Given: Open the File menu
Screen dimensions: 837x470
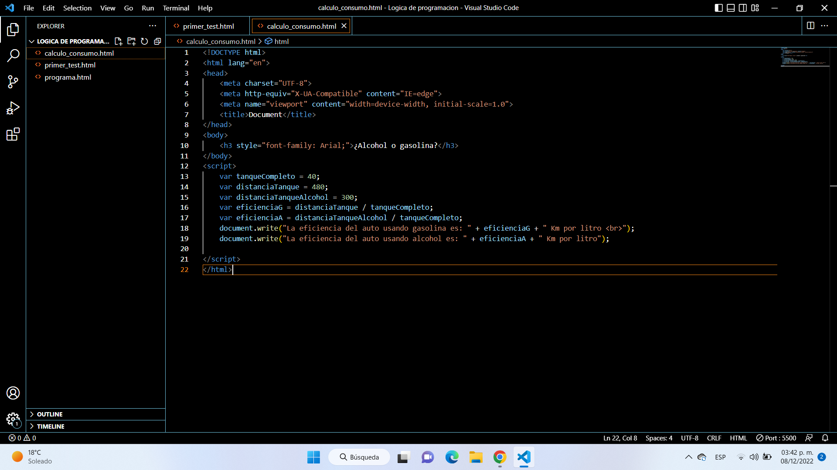Looking at the screenshot, I should click(x=29, y=8).
